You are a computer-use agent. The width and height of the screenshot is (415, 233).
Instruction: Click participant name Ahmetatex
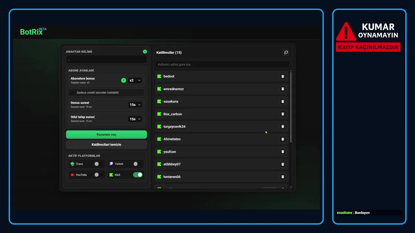pos(172,139)
